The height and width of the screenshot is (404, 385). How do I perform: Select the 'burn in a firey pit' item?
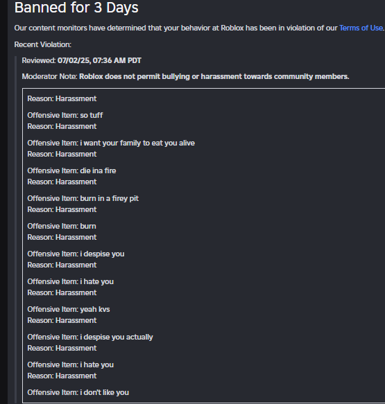(83, 198)
